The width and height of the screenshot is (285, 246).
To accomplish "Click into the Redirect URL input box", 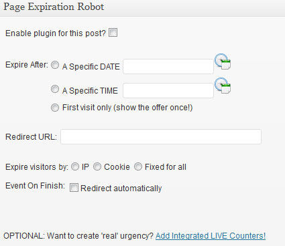I will (161, 136).
